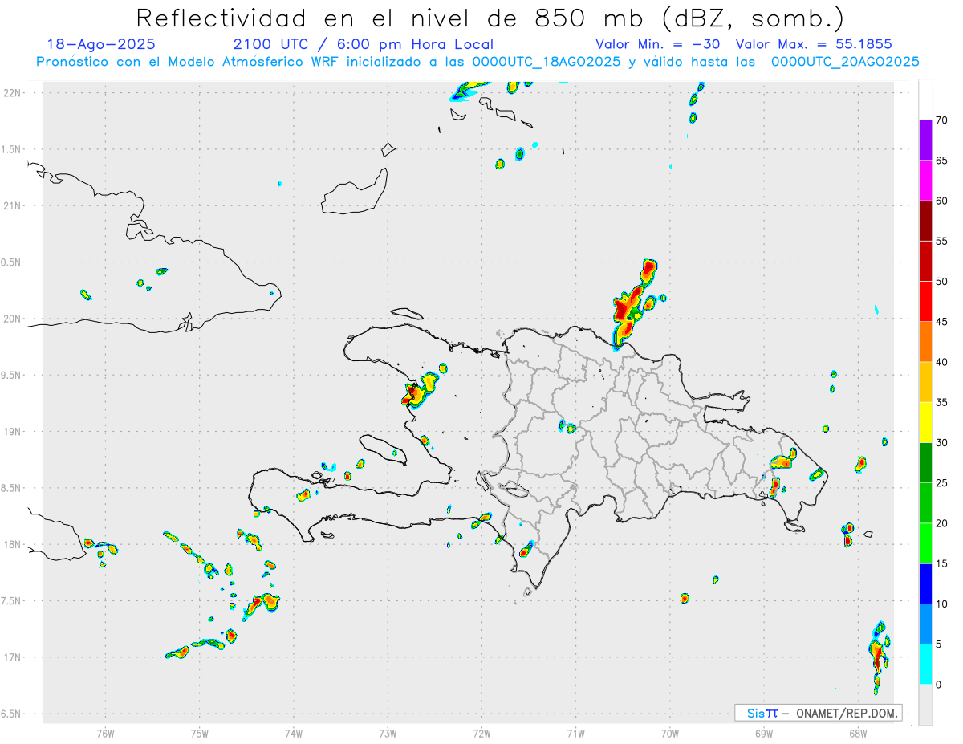Image resolution: width=963 pixels, height=744 pixels.
Task: Click the colorbar label '0'
Action: pos(938,685)
